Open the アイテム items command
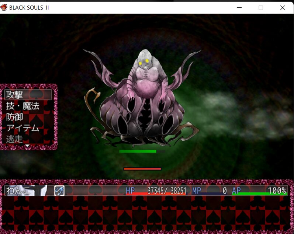This screenshot has height=234, width=294. coord(23,128)
